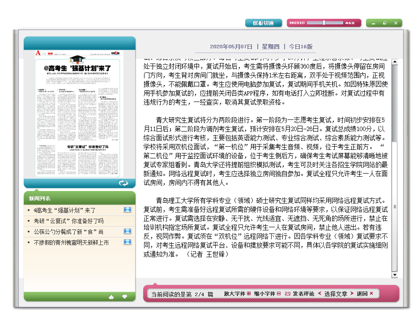Click the 模板切换 template switch button
Image resolution: width=413 pixels, height=310 pixels.
click(264, 23)
